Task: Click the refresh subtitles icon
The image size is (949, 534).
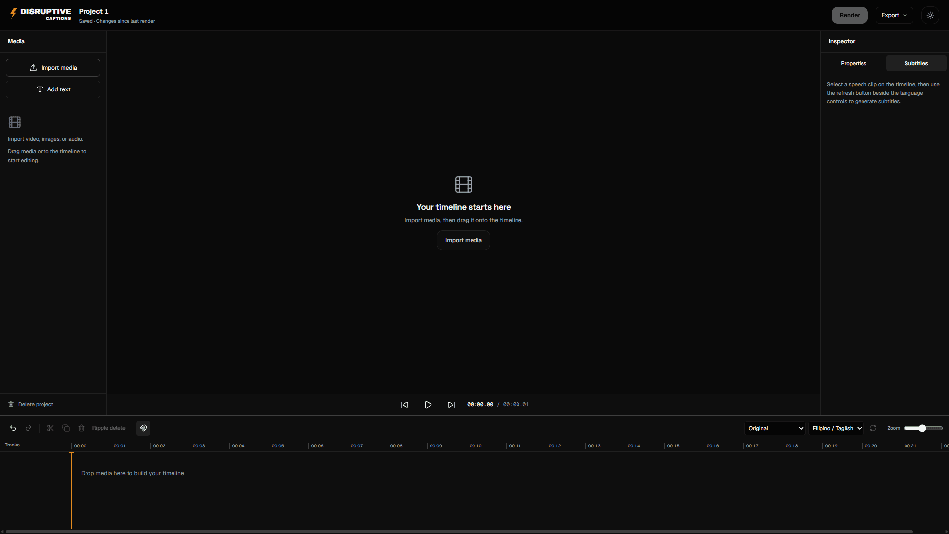Action: 873,428
